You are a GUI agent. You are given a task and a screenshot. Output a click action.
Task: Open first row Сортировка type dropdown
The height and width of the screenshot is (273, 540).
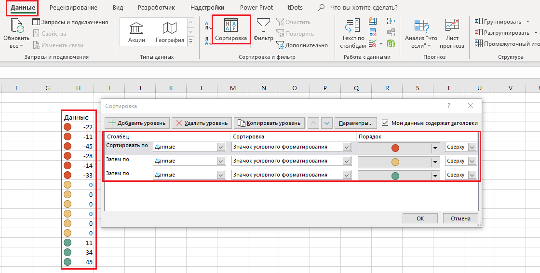(347, 147)
